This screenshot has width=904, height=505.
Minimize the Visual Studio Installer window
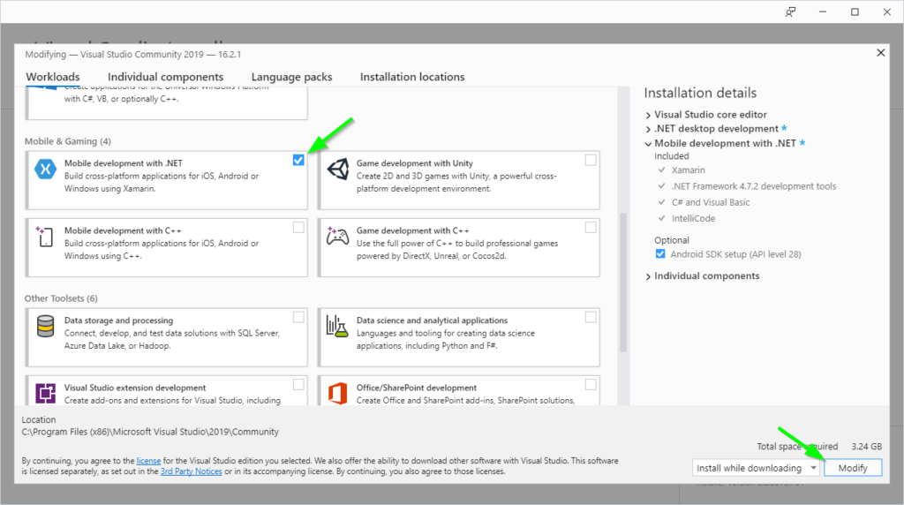823,12
